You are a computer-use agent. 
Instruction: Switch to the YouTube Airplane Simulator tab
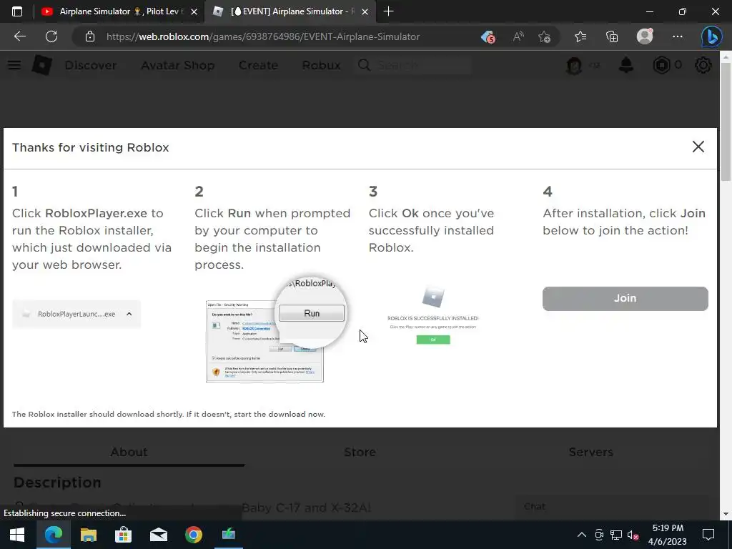pyautogui.click(x=120, y=11)
